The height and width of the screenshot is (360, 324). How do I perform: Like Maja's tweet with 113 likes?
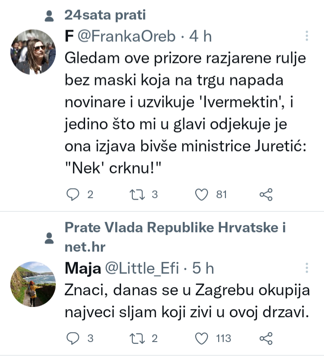202,338
